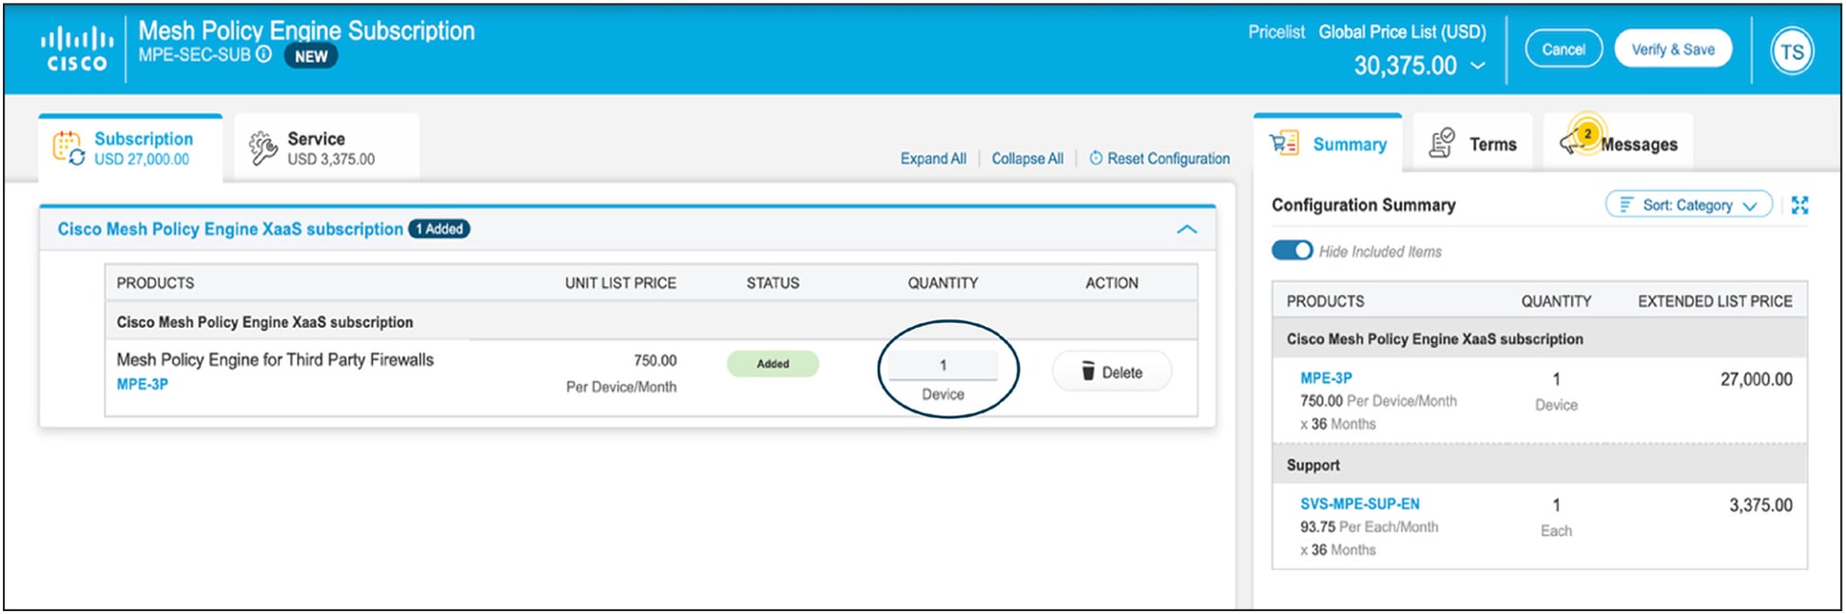Image resolution: width=1846 pixels, height=614 pixels.
Task: Click Expand All link
Action: click(933, 159)
